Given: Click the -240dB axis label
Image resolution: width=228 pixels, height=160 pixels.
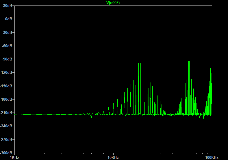Looking at the screenshot, I should point(6,126).
